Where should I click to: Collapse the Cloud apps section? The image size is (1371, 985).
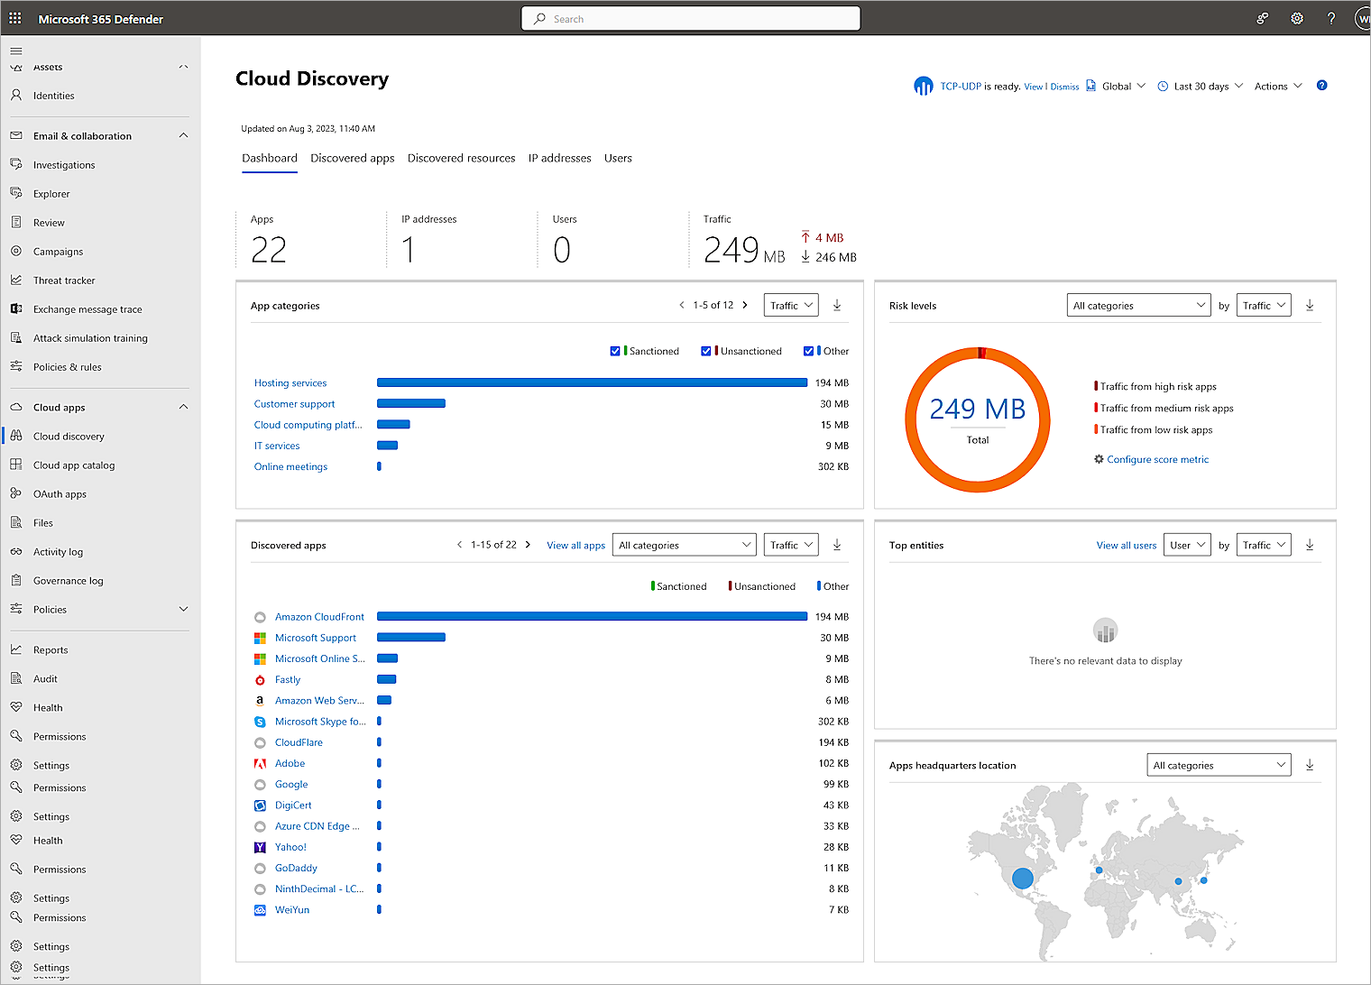click(183, 407)
